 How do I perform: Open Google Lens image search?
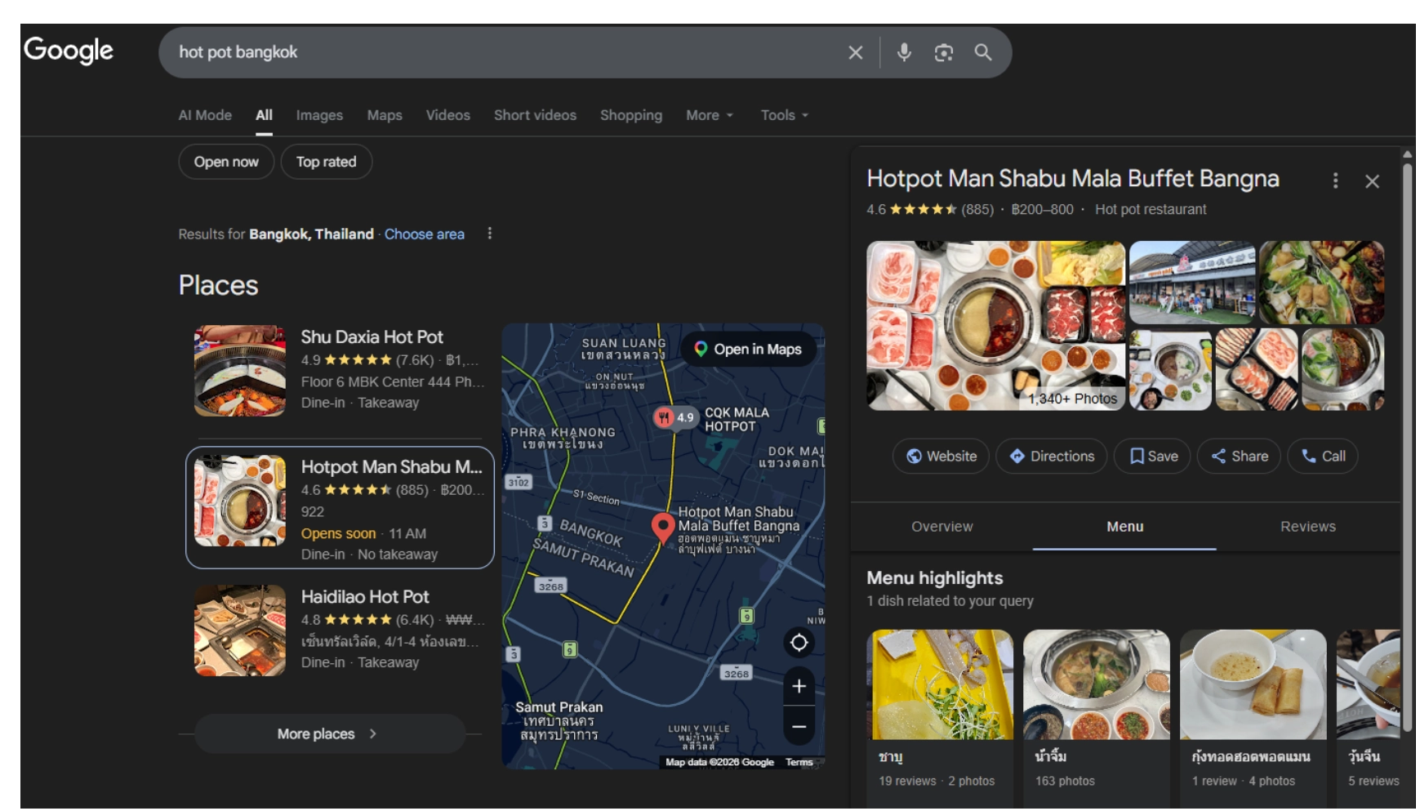click(943, 52)
